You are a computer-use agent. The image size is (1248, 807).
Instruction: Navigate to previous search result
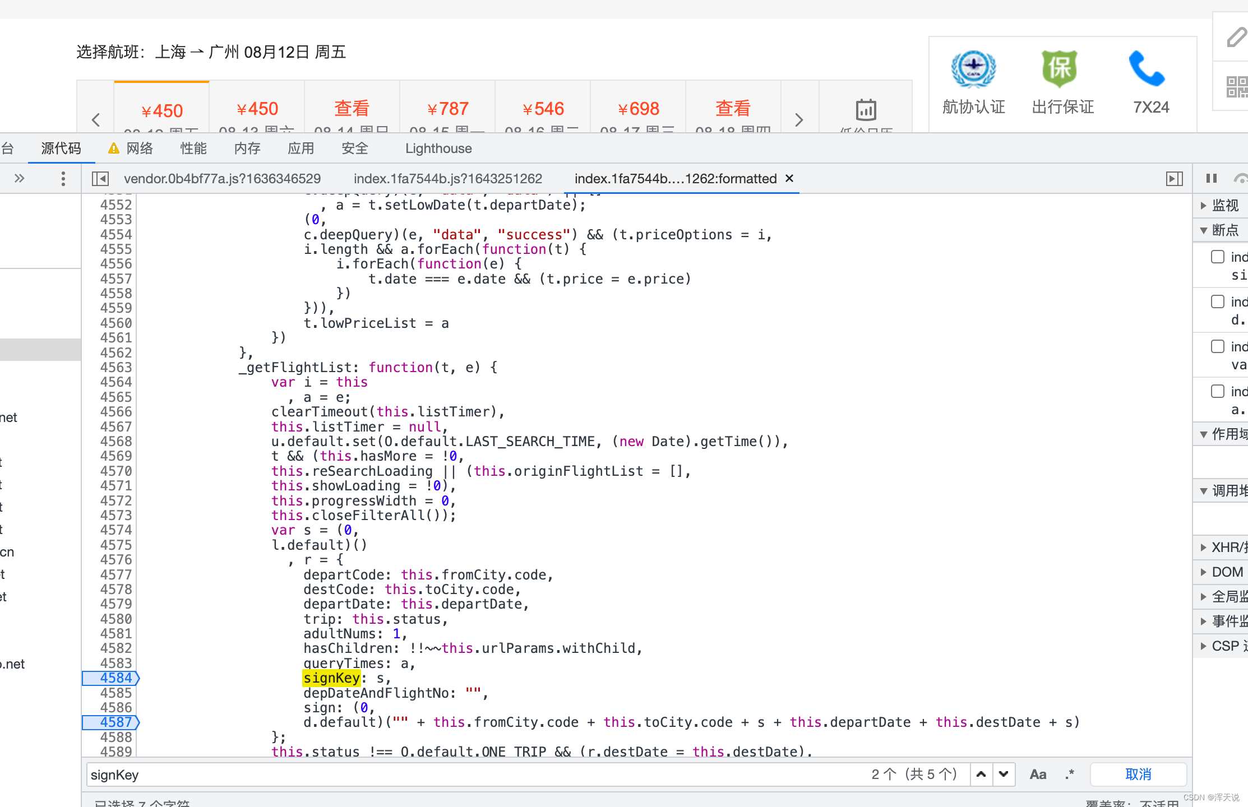(x=982, y=774)
